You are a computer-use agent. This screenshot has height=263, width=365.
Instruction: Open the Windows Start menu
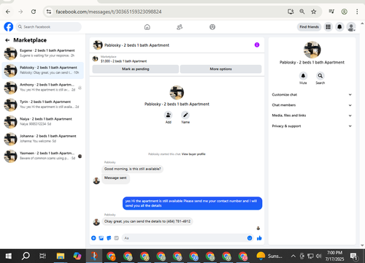click(x=9, y=256)
